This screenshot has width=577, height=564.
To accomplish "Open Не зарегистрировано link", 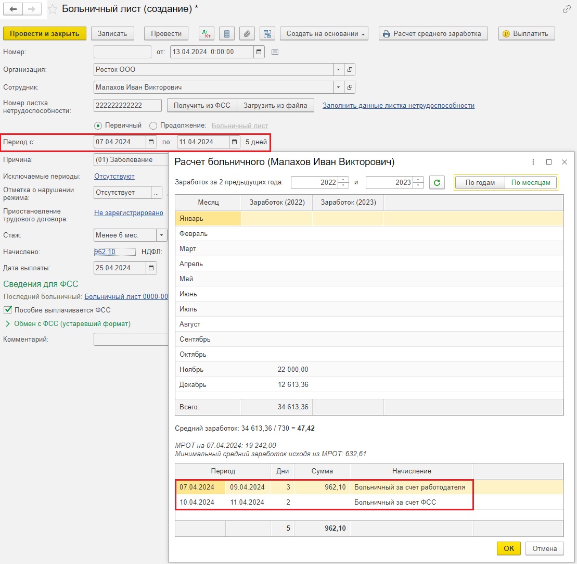I will (129, 212).
